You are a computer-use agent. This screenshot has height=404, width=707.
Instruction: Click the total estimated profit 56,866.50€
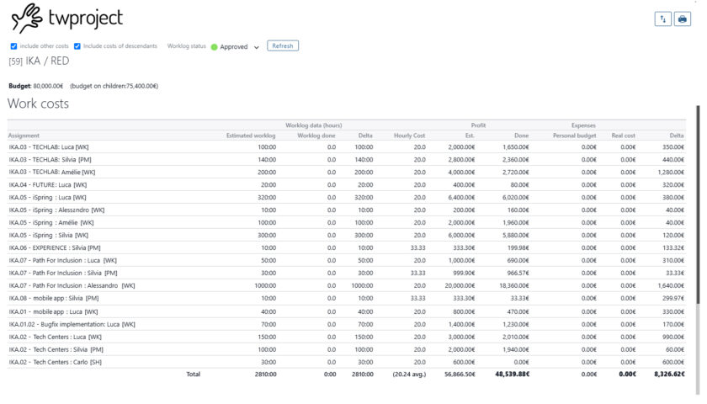460,375
